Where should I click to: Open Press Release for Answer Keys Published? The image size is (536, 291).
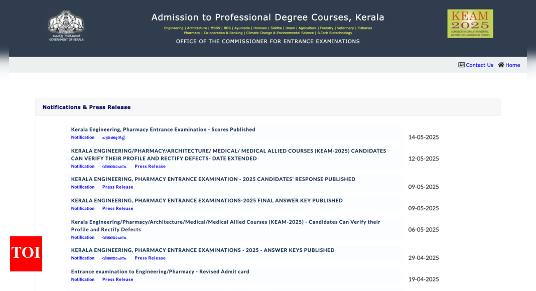click(x=150, y=258)
